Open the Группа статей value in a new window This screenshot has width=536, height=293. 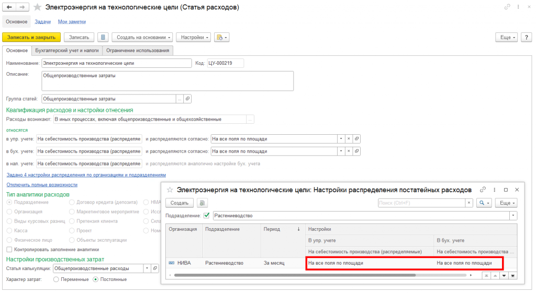click(x=187, y=99)
